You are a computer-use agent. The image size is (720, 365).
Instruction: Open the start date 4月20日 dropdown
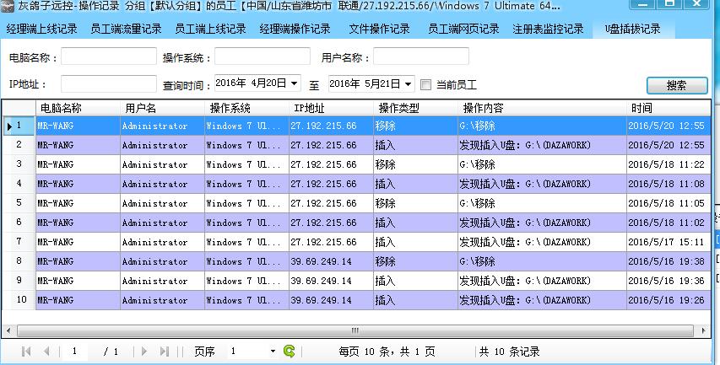pos(295,84)
